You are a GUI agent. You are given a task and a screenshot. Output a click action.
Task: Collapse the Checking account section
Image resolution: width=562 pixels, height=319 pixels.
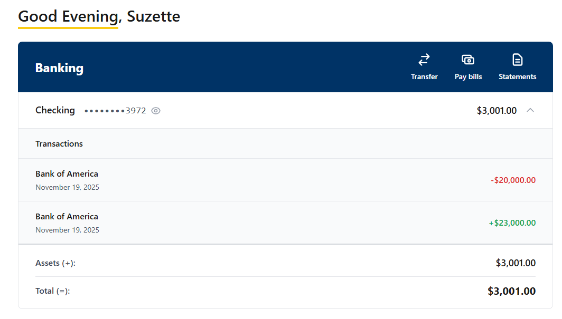(531, 110)
